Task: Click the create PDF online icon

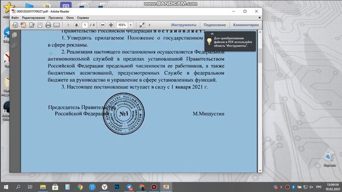Action: point(24,25)
